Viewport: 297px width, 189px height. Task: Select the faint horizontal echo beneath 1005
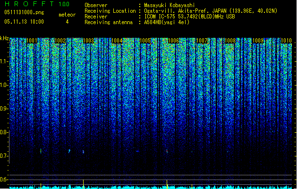[x=137, y=151]
